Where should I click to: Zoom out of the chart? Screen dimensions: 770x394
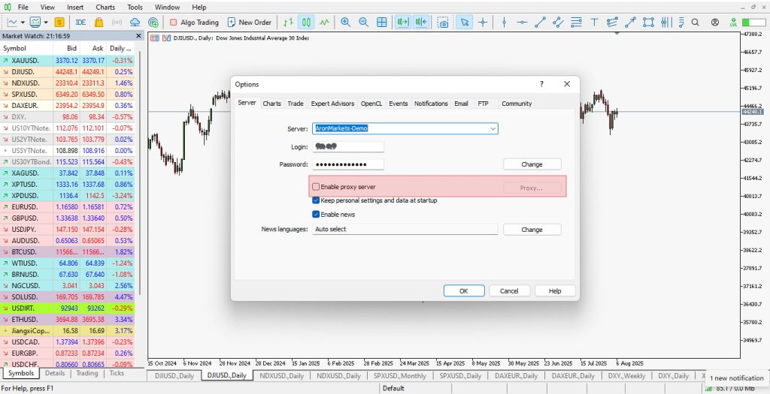click(x=363, y=22)
